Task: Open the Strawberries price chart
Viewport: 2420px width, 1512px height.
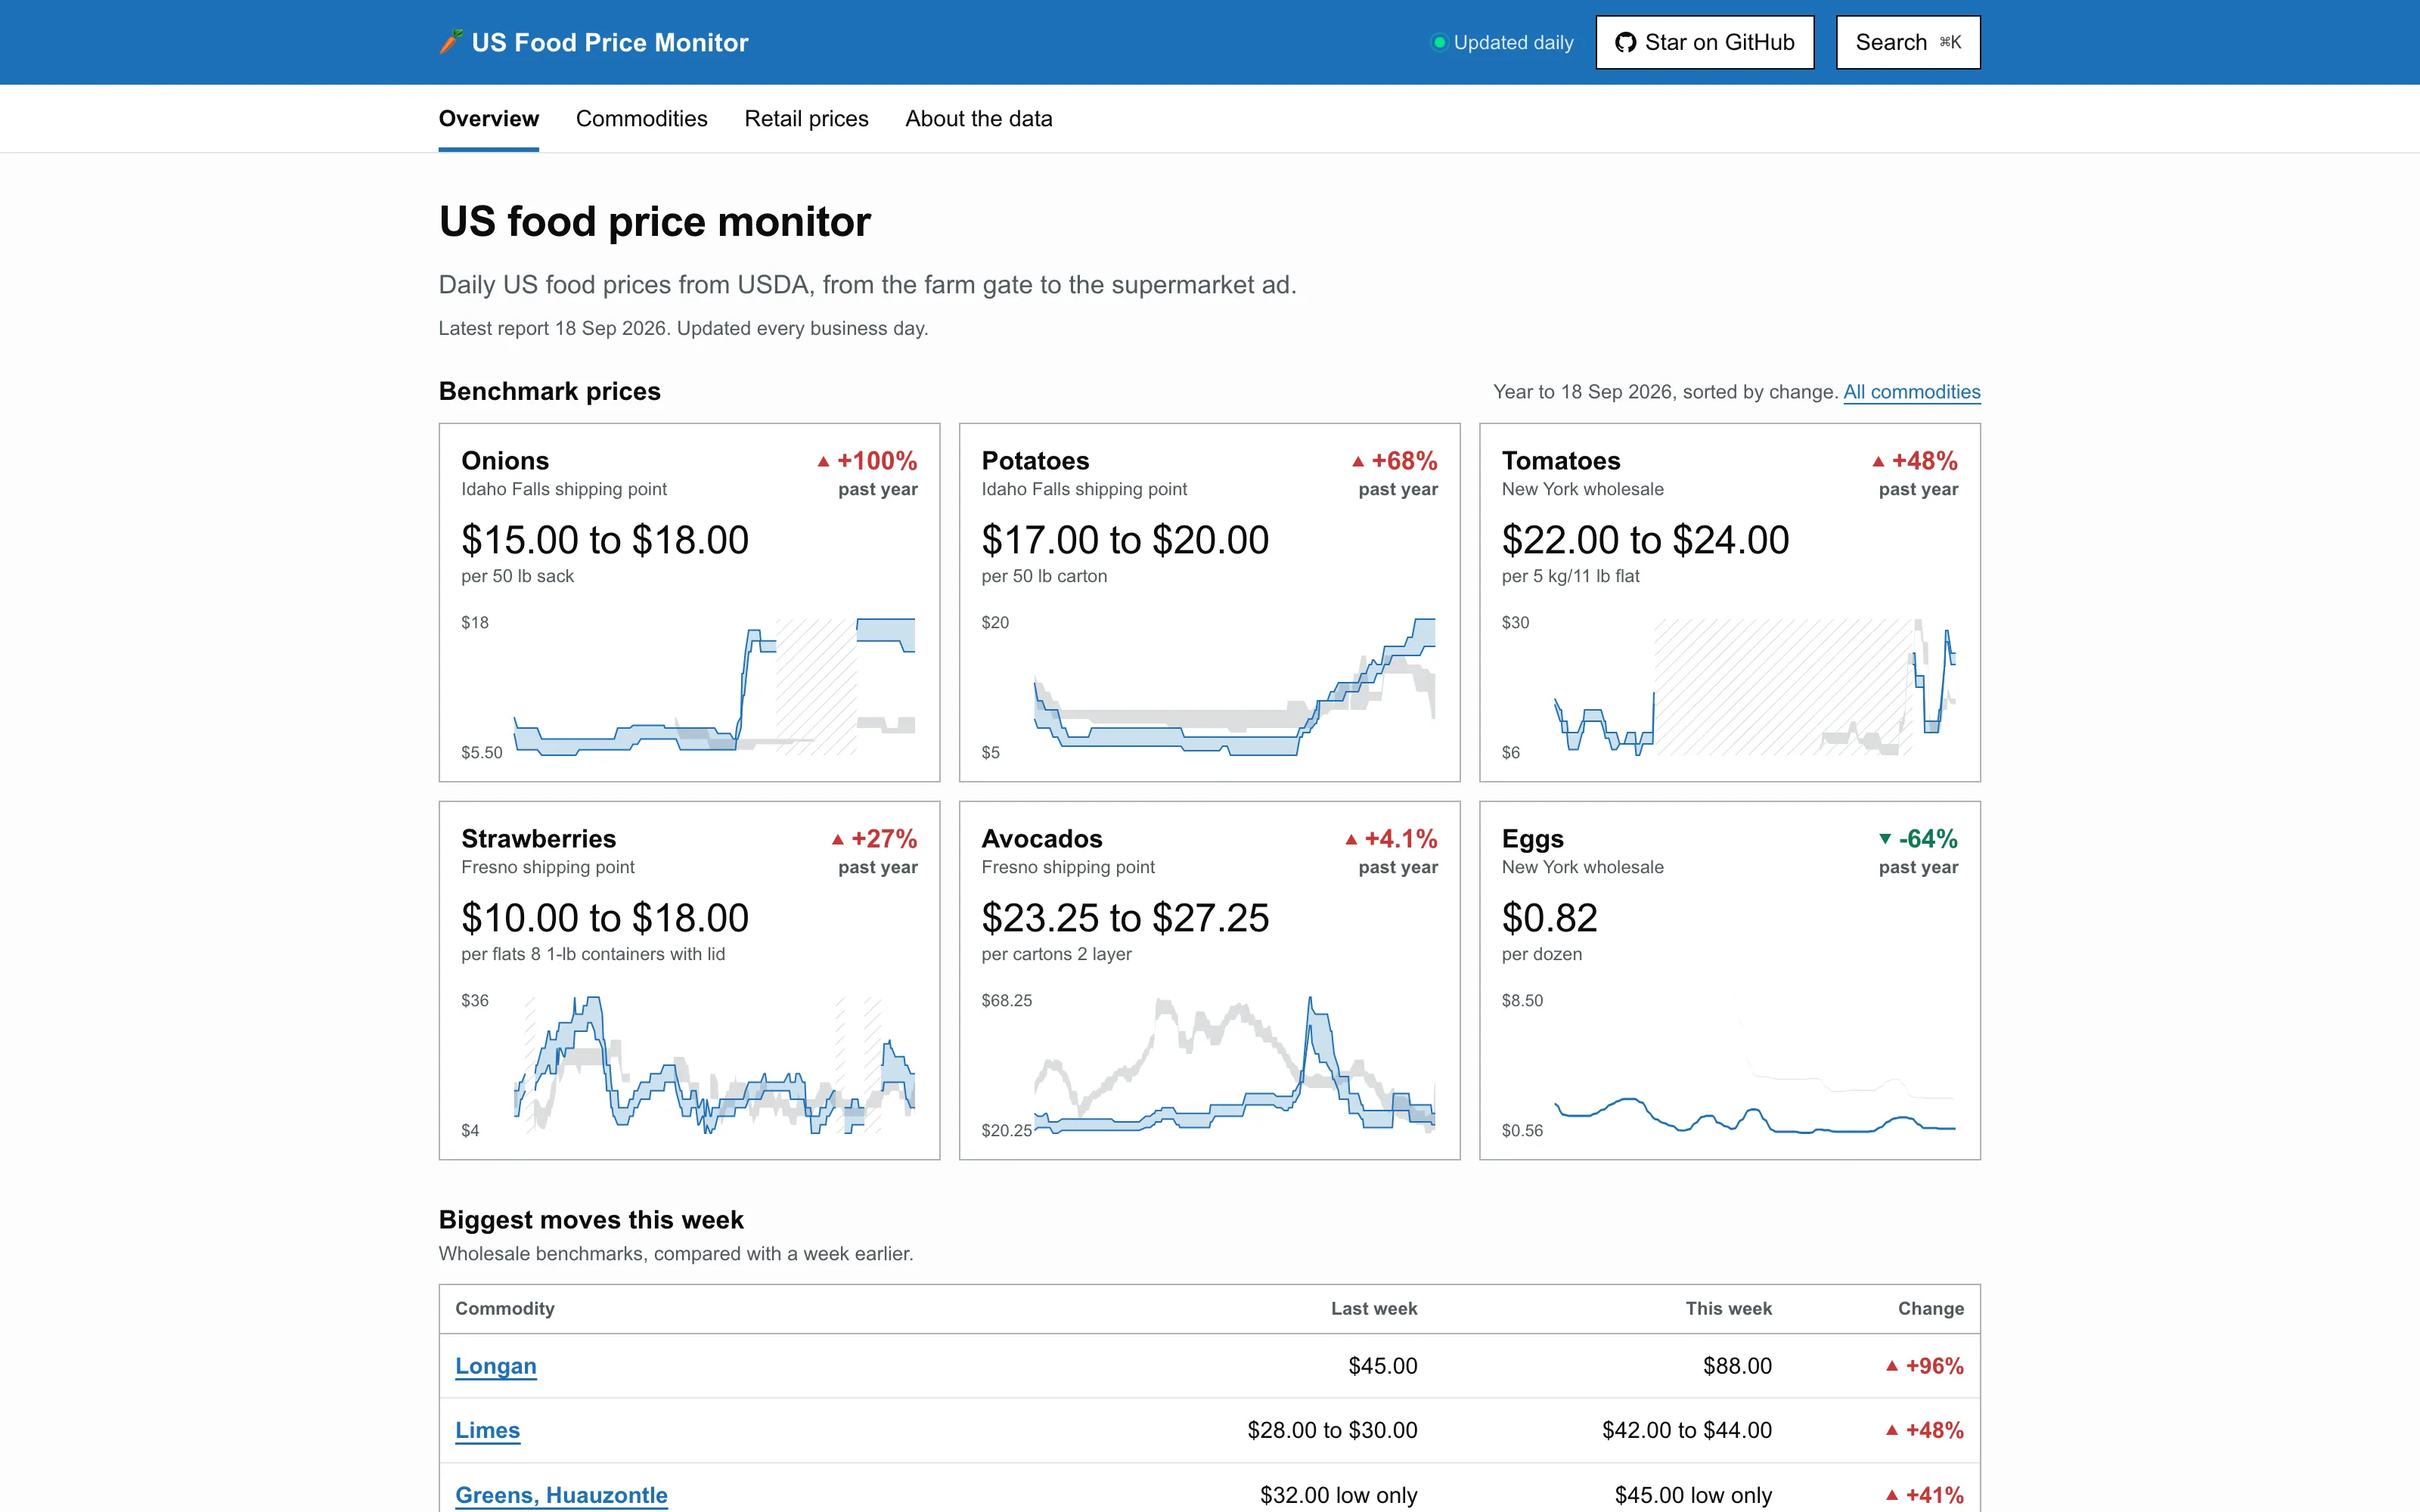Action: (x=688, y=1065)
